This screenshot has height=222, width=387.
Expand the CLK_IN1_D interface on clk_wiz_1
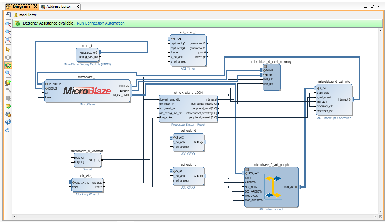[x=73, y=183]
